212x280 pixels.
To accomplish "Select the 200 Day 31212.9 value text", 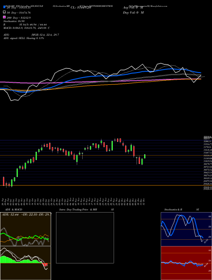I will [x=19, y=18].
